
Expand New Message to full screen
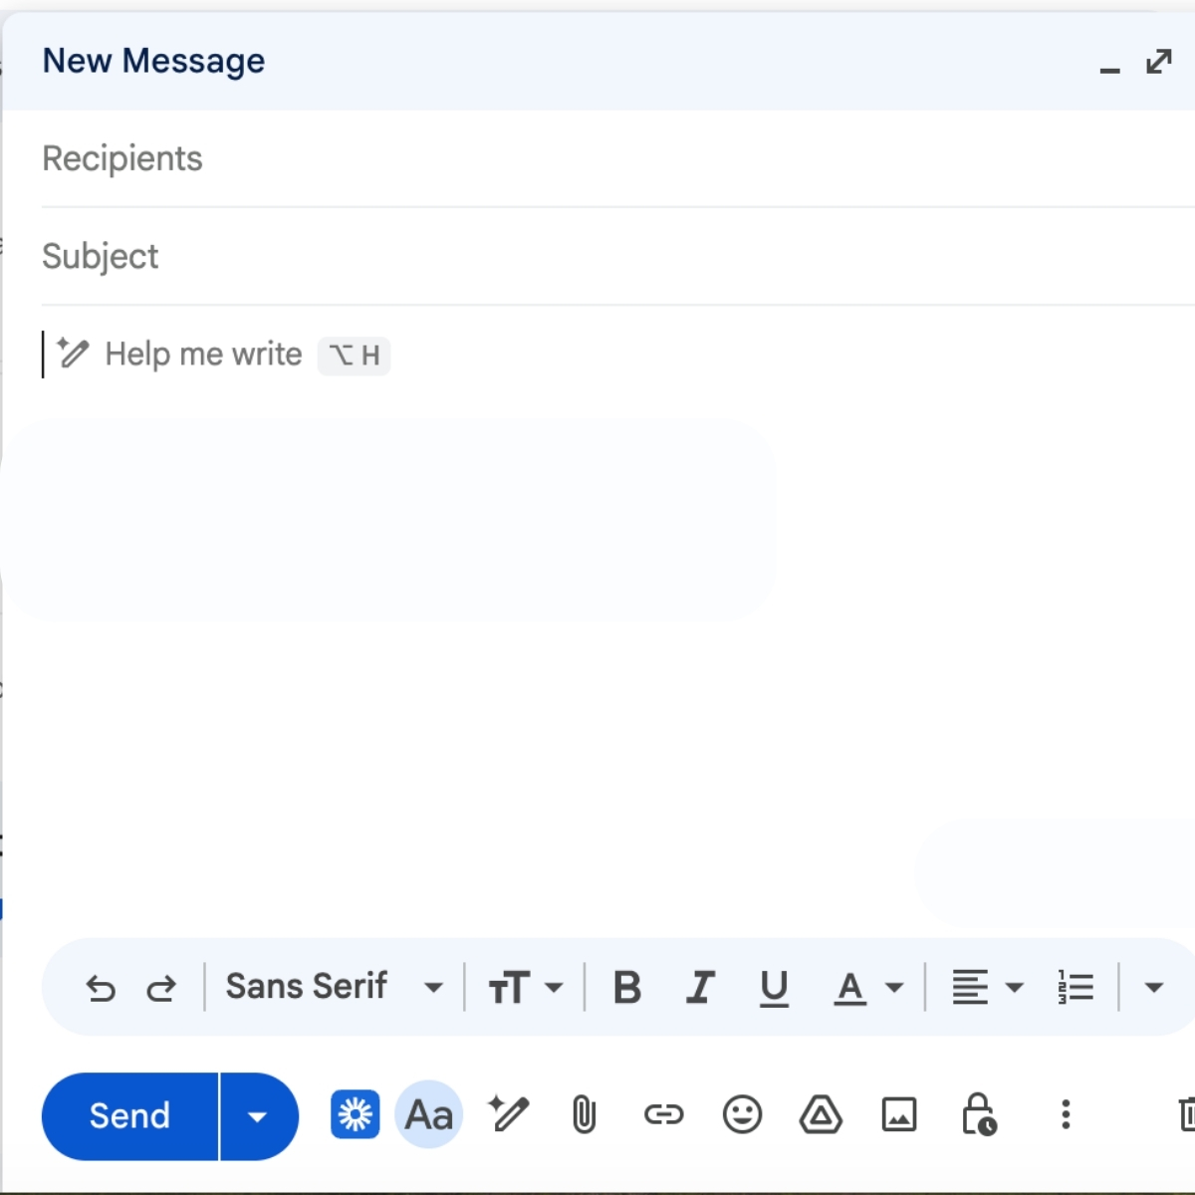1159,62
